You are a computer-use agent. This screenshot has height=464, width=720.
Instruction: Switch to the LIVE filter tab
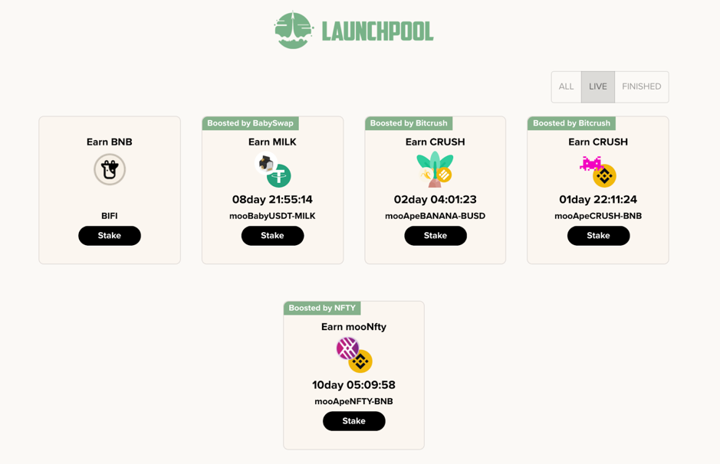[598, 87]
